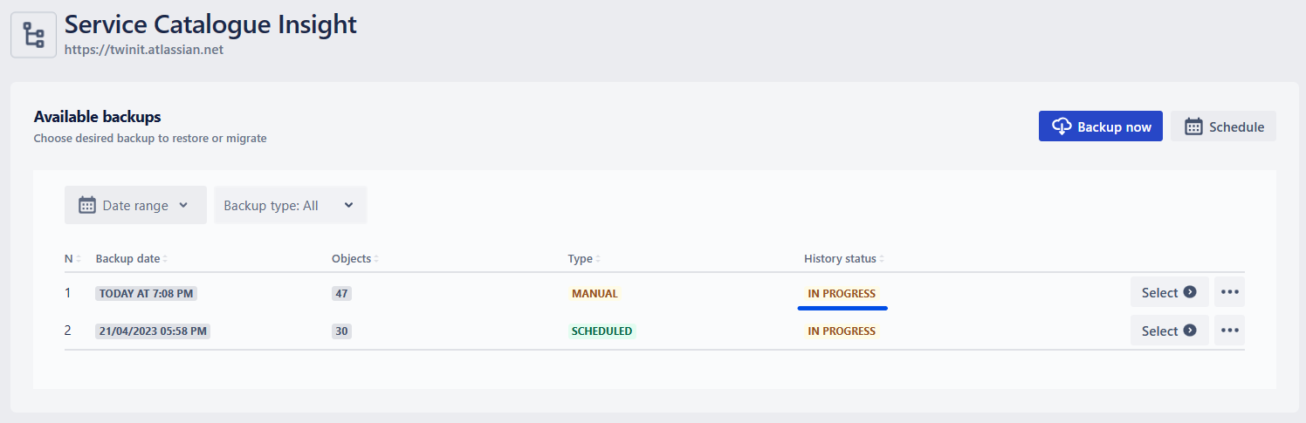The width and height of the screenshot is (1306, 423).
Task: Open the Backup type: All dropdown
Action: pyautogui.click(x=291, y=205)
